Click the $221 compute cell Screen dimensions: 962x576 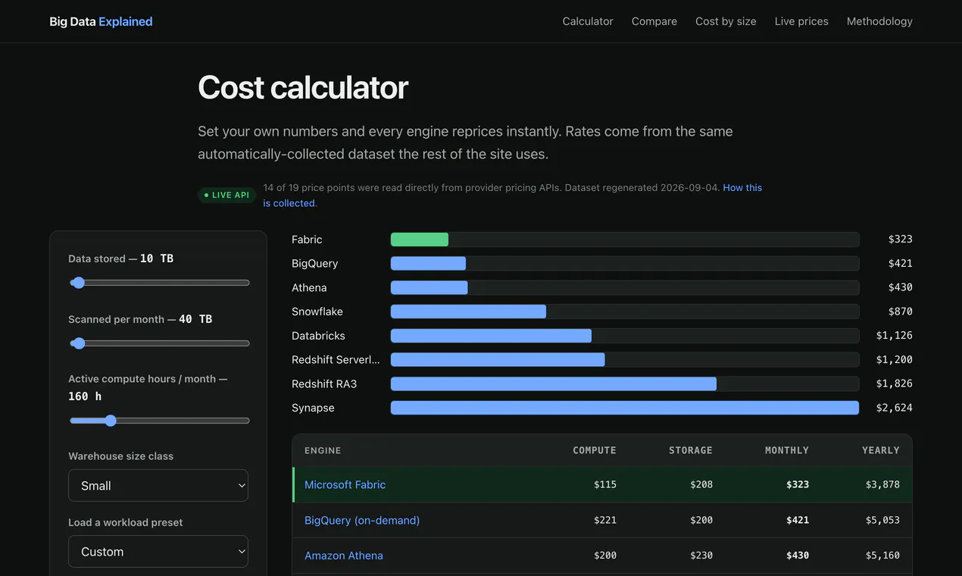coord(605,520)
